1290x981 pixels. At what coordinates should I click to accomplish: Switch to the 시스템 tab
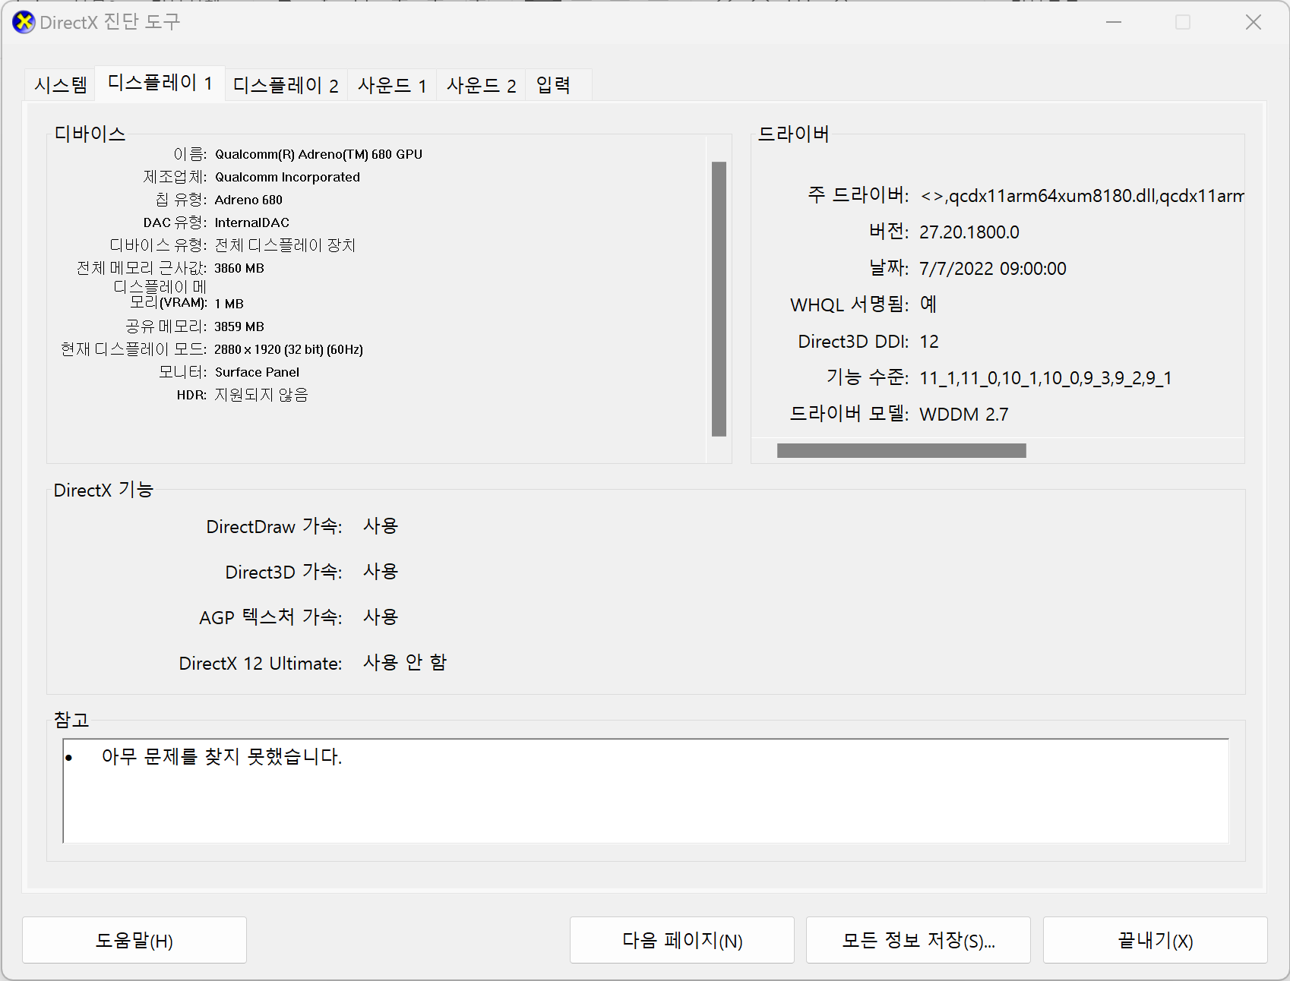point(61,85)
